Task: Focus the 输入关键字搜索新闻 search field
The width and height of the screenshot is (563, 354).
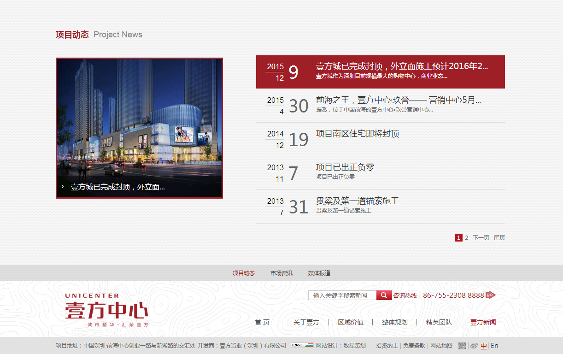Action: click(x=342, y=295)
